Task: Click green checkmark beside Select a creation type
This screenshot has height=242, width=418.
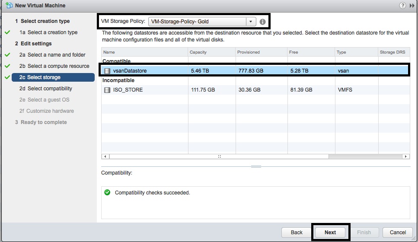Action: pos(7,32)
